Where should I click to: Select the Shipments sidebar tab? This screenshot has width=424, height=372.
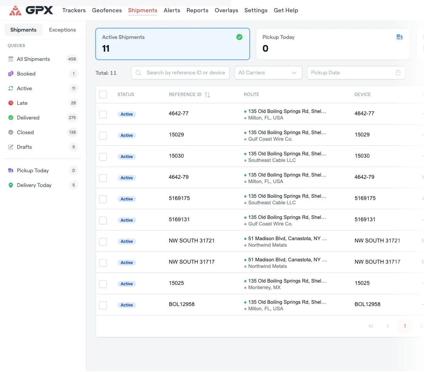click(x=23, y=30)
